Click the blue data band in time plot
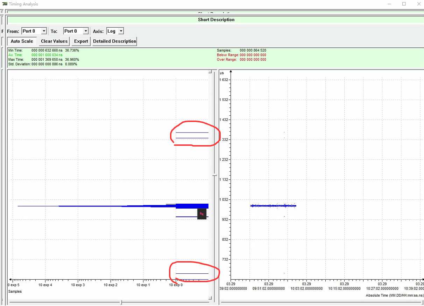424x306 pixels. click(273, 206)
